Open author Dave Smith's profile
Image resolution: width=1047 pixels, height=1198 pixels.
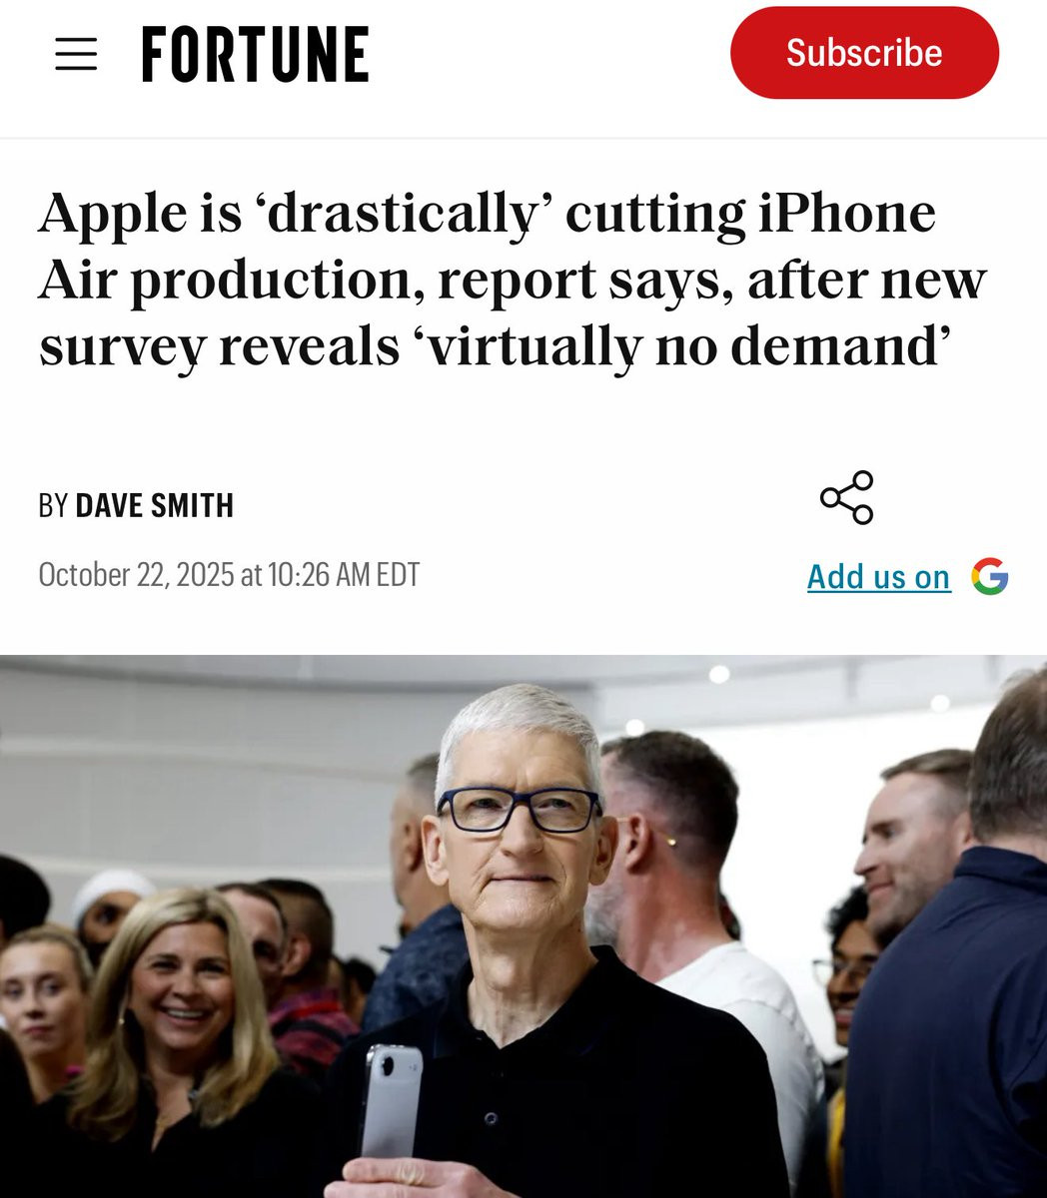[154, 506]
